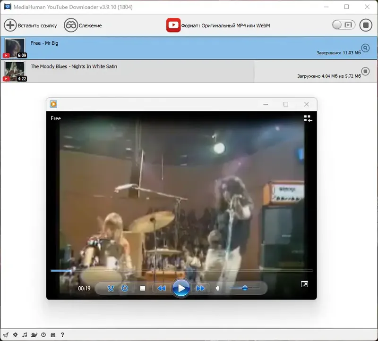
Task: Click the Завершено: 11.03 Мб status text
Action: [x=338, y=53]
